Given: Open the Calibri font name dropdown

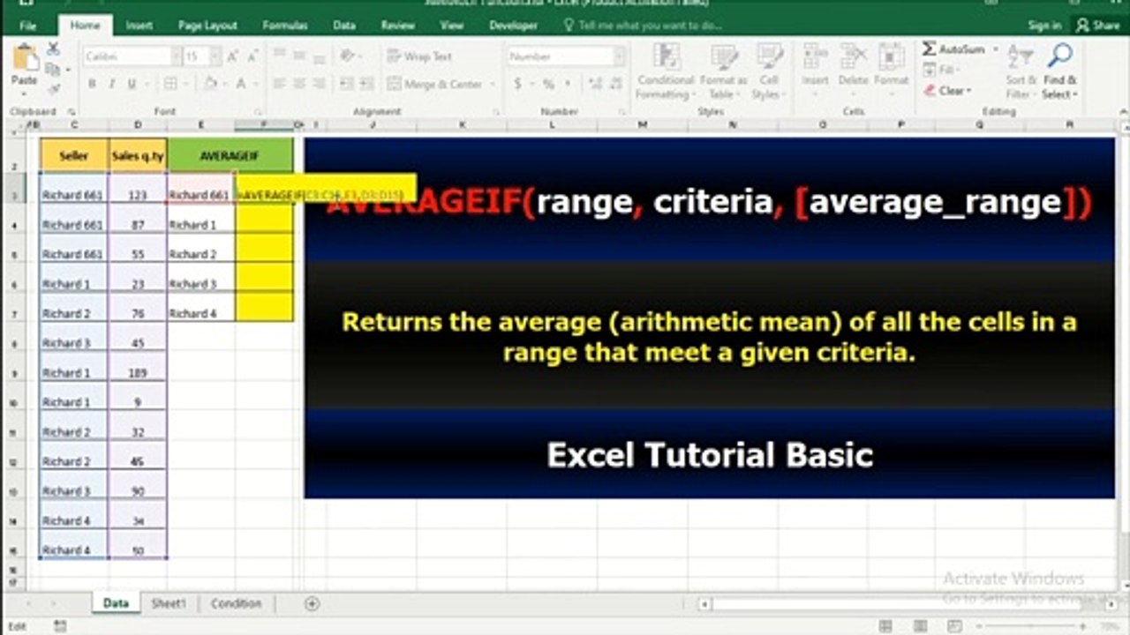Looking at the screenshot, I should point(174,56).
